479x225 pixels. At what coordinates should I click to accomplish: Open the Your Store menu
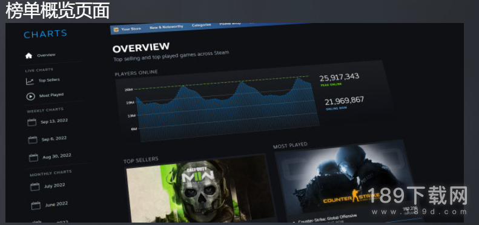(x=131, y=28)
